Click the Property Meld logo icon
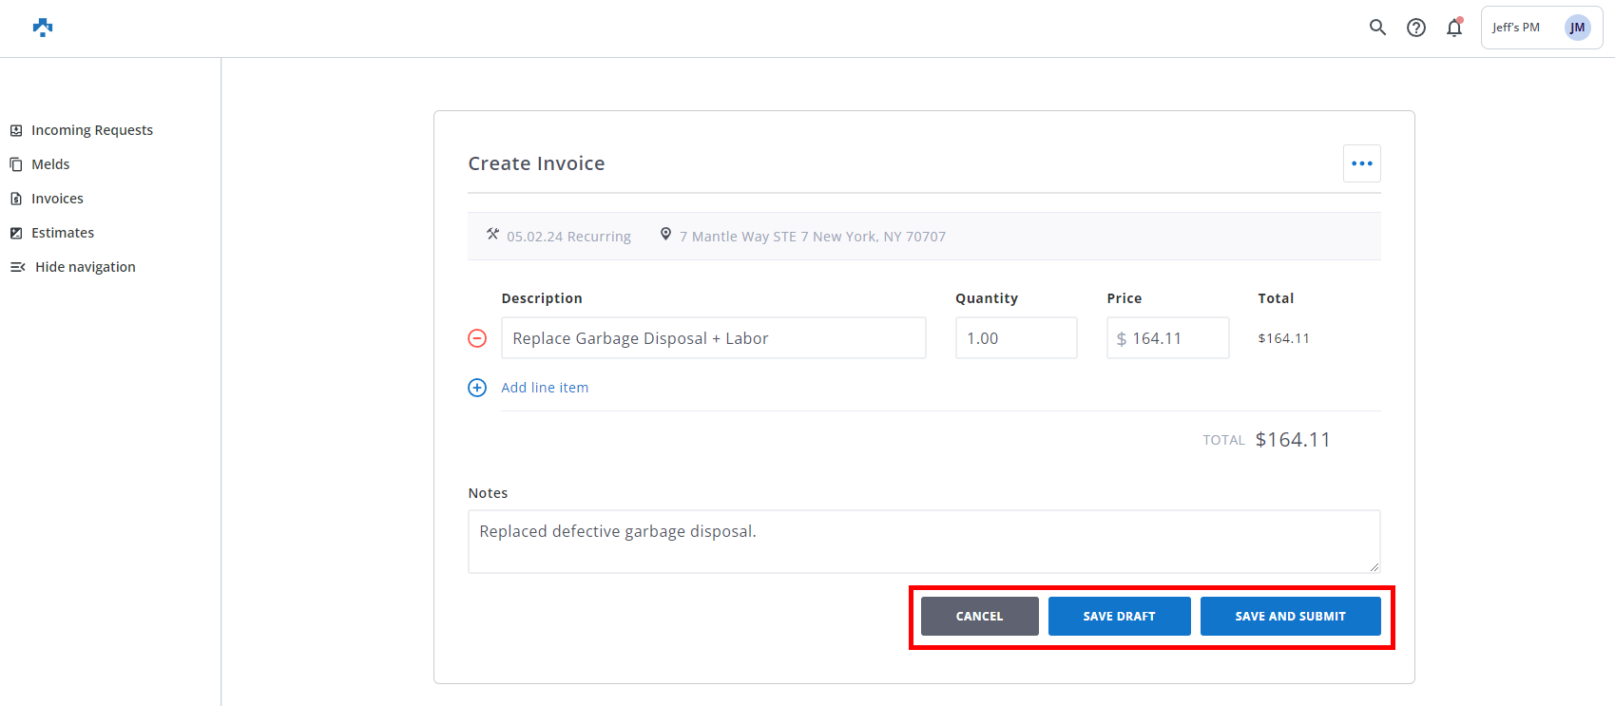The height and width of the screenshot is (706, 1615). [43, 28]
